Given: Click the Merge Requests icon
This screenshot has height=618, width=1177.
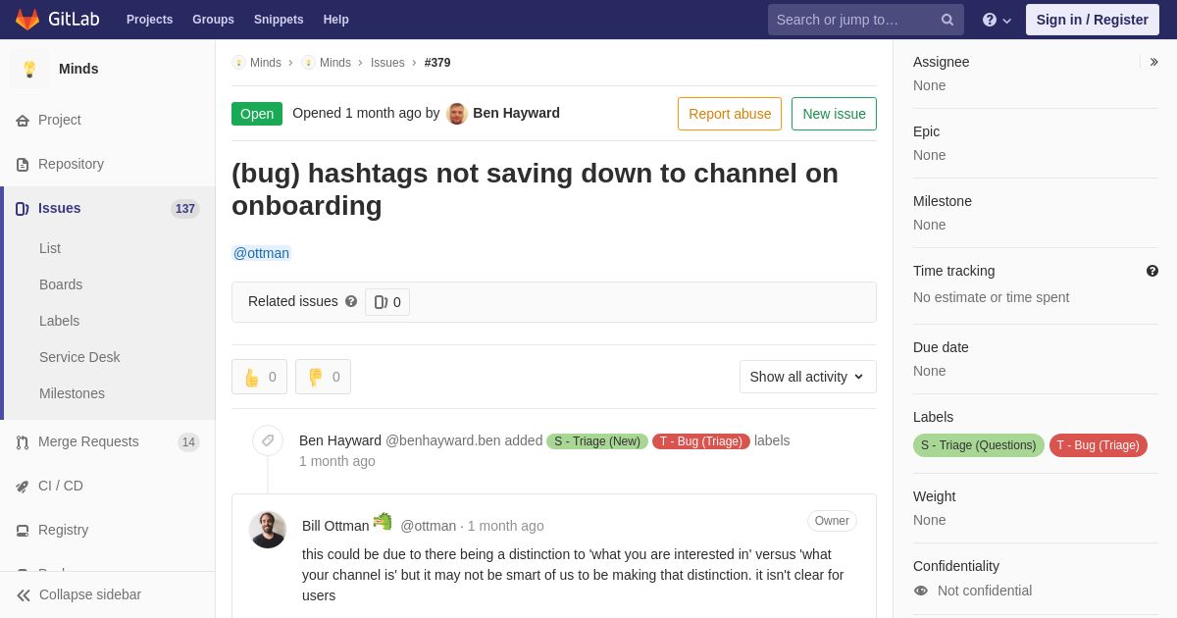Looking at the screenshot, I should [23, 441].
